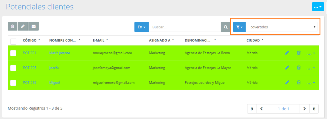Click 'Agencia de Festejos La Reina' cell
327x119 pixels.
tap(207, 53)
